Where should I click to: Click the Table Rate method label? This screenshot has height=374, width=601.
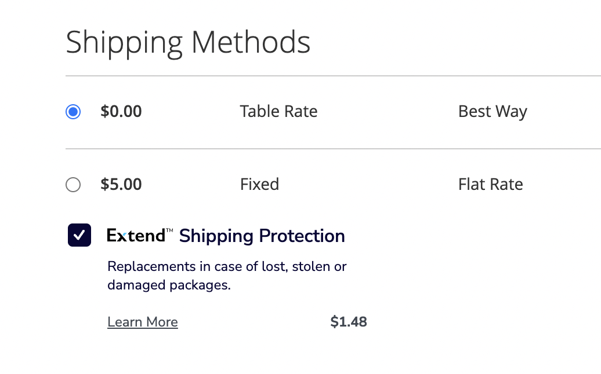click(278, 111)
